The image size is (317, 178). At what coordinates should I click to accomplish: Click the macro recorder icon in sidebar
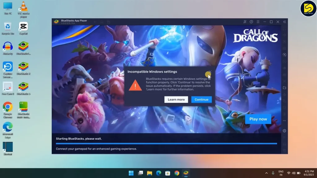[284, 55]
